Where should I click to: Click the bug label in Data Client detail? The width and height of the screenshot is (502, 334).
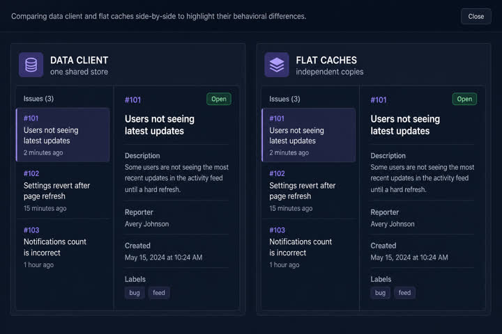135,293
